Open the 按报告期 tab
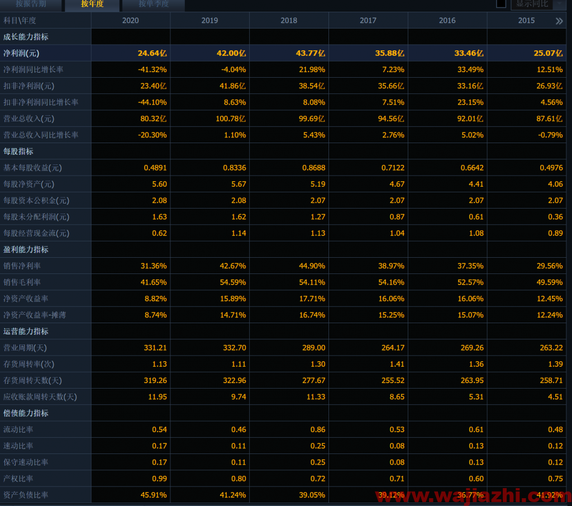This screenshot has width=572, height=506. pos(31,4)
